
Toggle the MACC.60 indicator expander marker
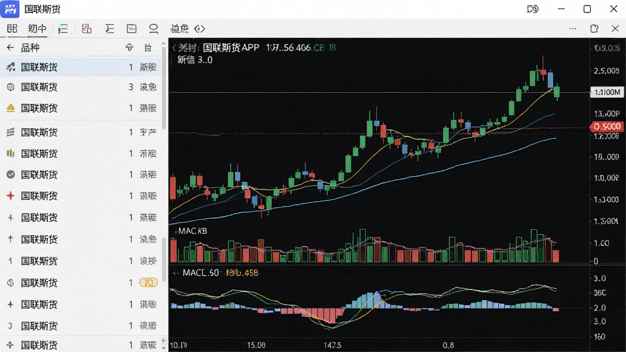click(175, 273)
